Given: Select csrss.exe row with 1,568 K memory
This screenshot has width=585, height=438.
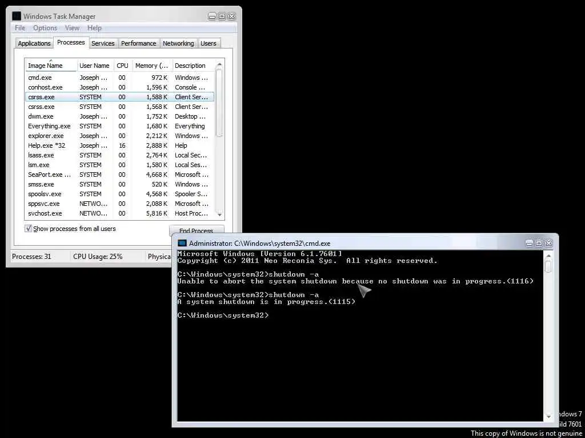Looking at the screenshot, I should point(120,107).
